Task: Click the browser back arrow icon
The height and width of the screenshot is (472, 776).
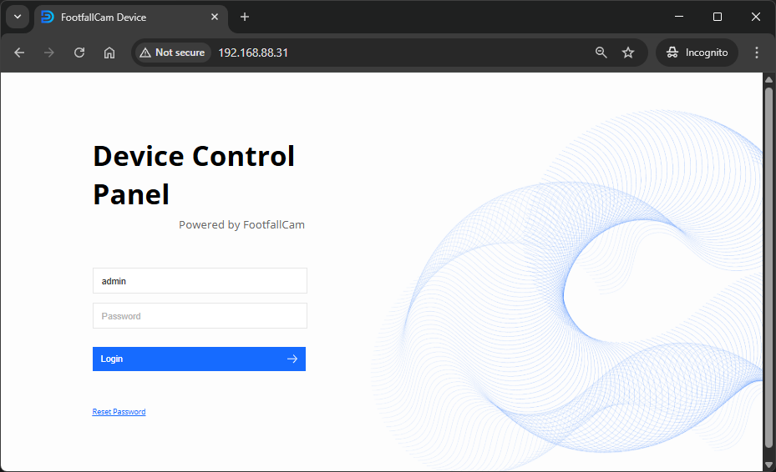Action: click(x=19, y=53)
